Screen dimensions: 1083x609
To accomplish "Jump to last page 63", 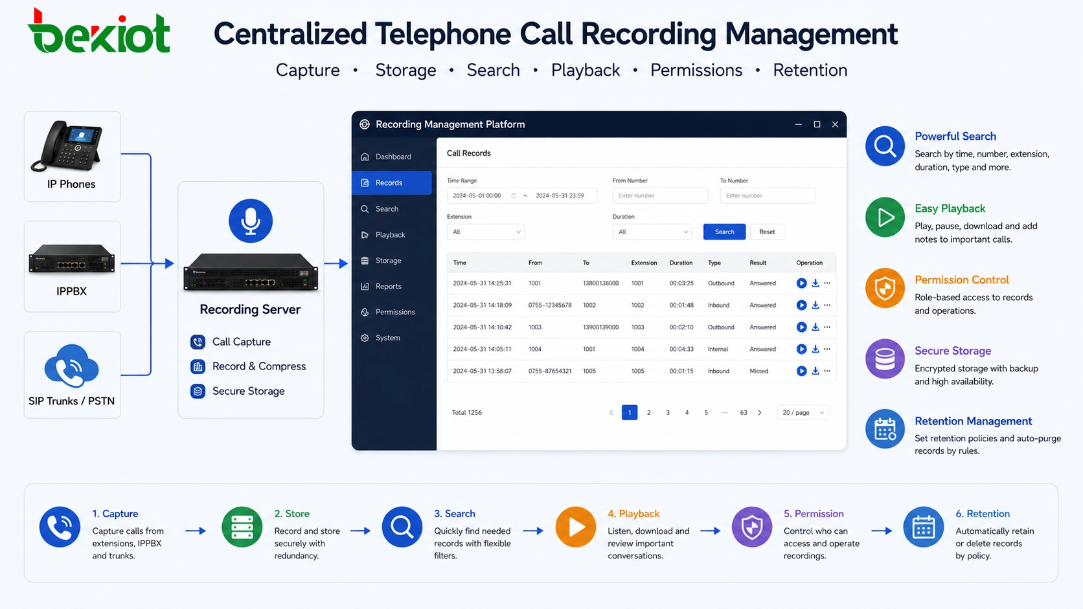I will pyautogui.click(x=744, y=412).
